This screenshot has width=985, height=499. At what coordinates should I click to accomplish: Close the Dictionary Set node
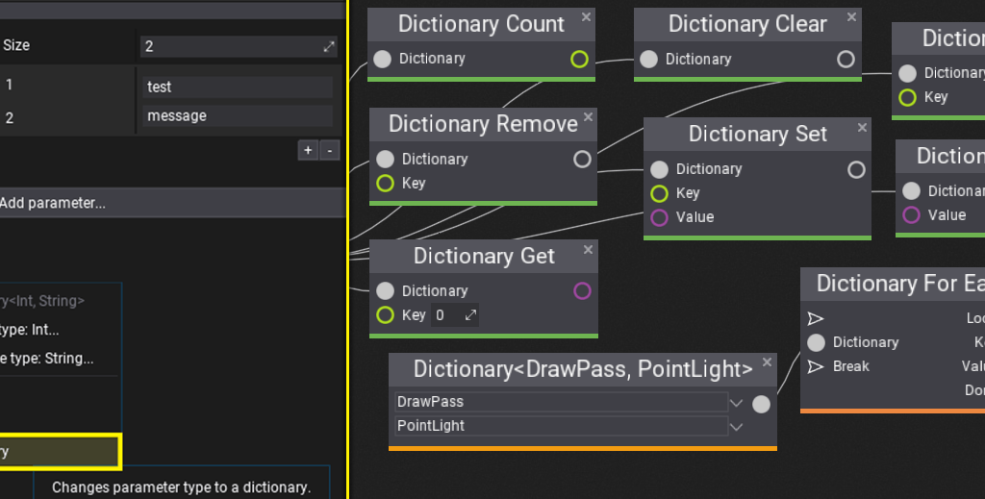pos(862,128)
